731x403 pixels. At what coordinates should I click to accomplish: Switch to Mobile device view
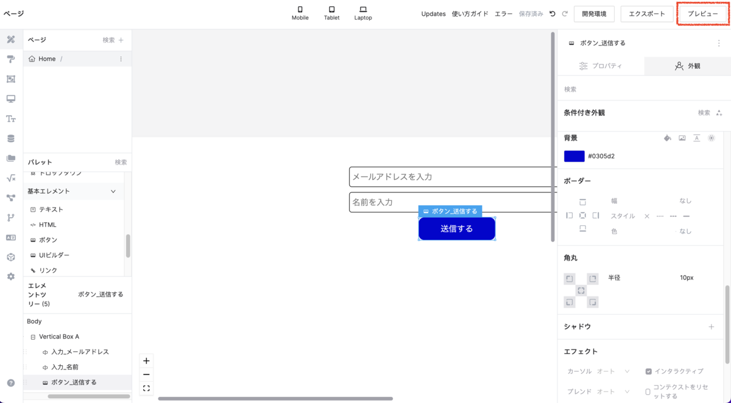(300, 13)
